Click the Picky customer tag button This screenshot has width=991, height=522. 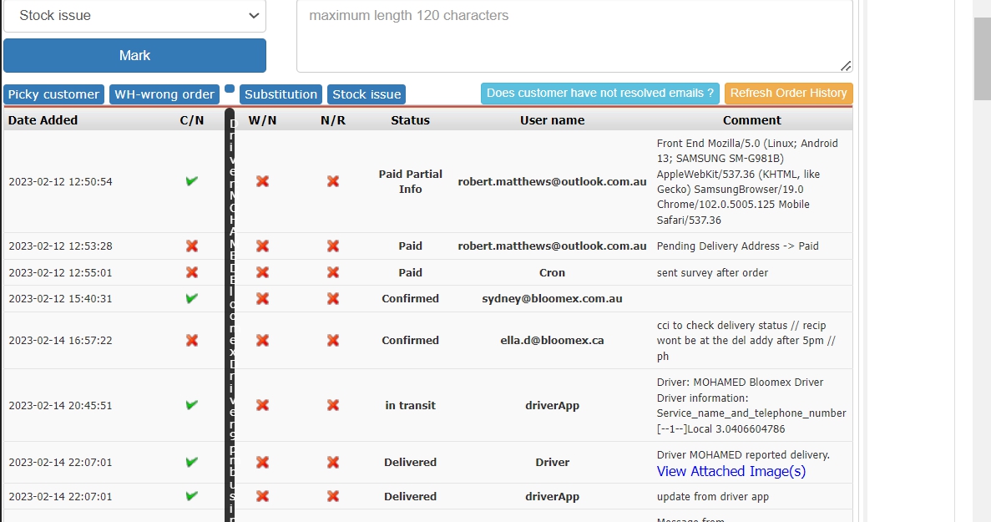click(x=53, y=94)
